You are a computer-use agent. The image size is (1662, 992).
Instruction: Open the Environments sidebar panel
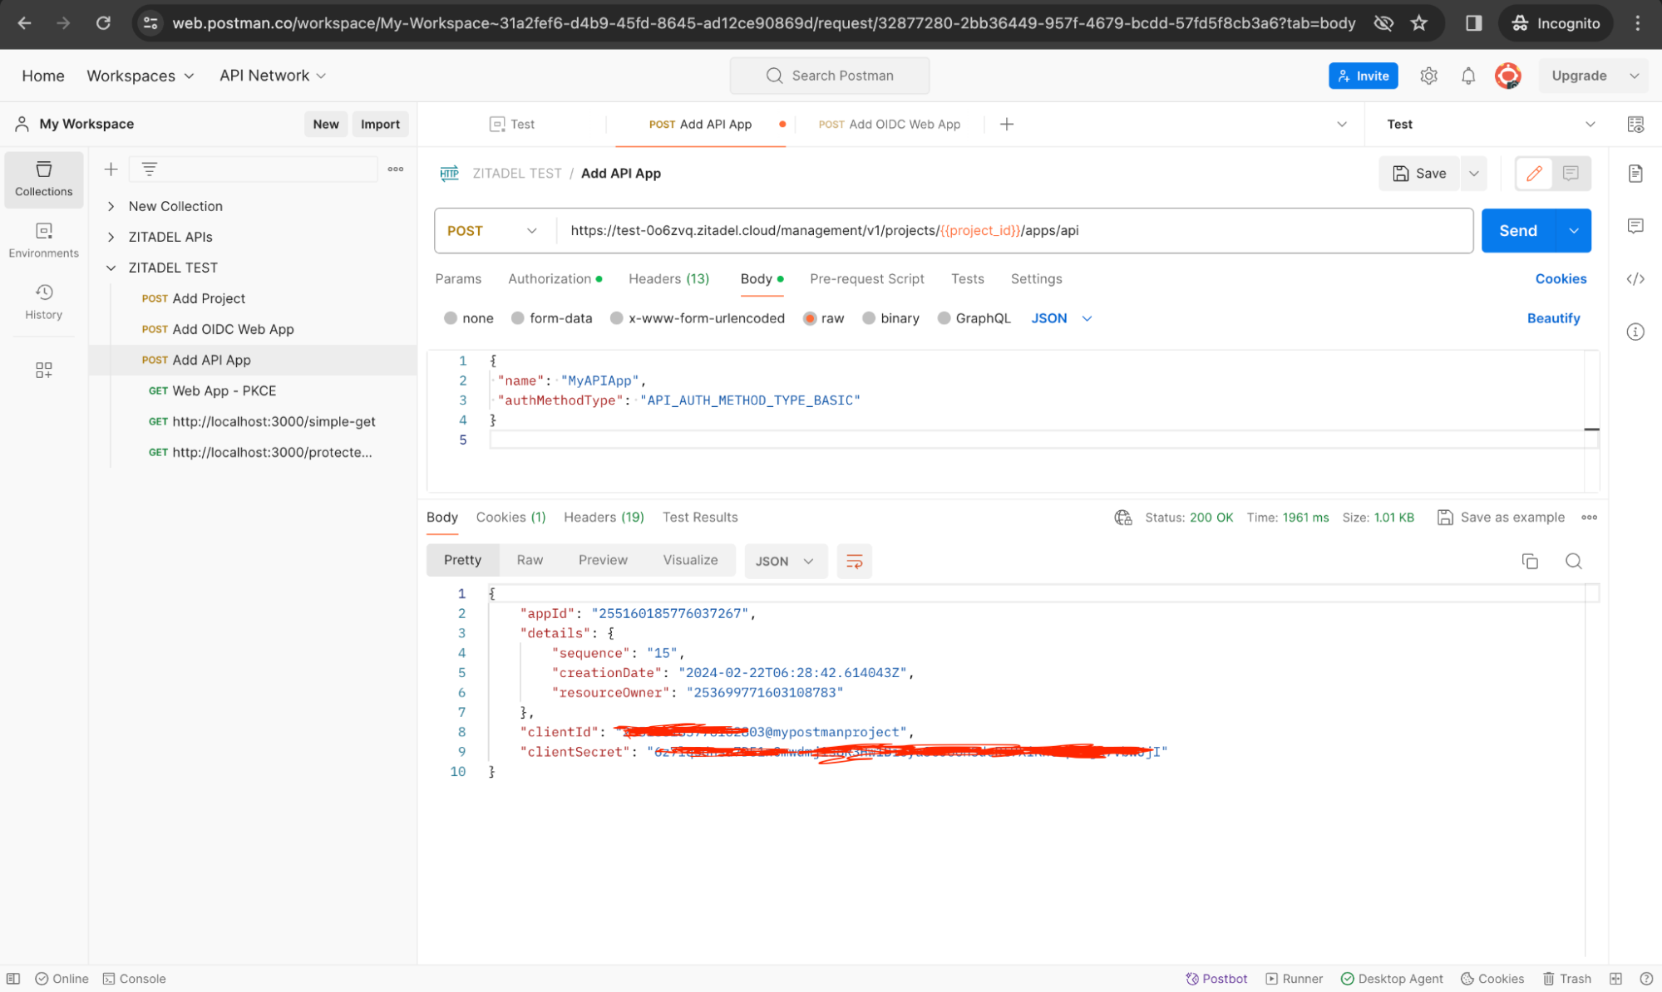pos(43,239)
